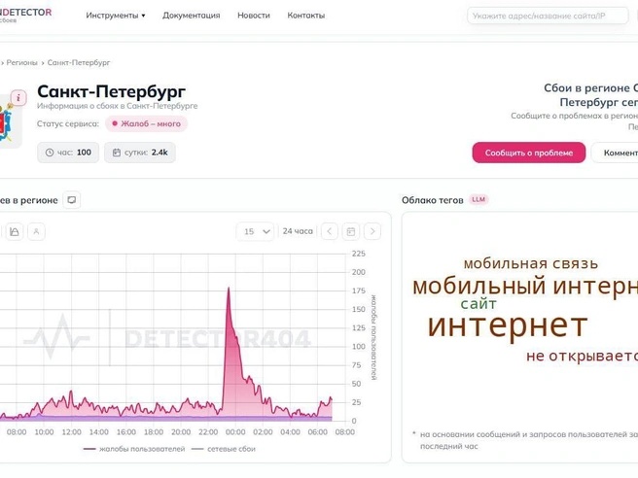Open Документация in top navigation
This screenshot has height=478, width=638.
click(x=192, y=16)
